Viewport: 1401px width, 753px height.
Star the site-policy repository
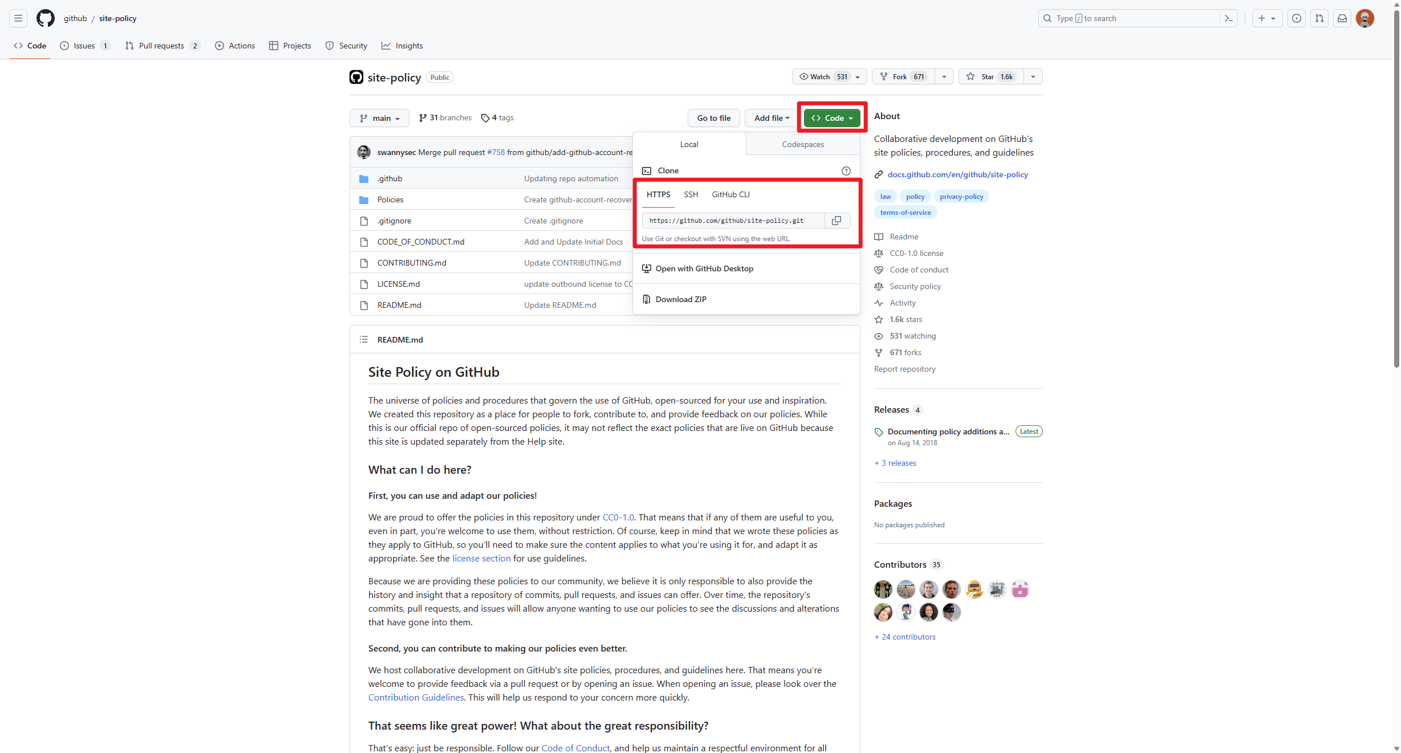coord(991,77)
